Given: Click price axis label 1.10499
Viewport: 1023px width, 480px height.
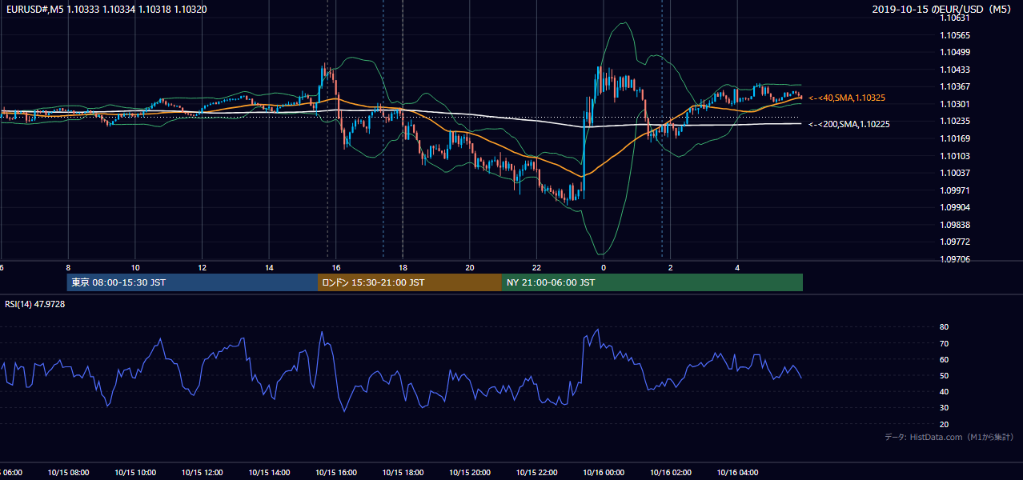Looking at the screenshot, I should click(955, 53).
